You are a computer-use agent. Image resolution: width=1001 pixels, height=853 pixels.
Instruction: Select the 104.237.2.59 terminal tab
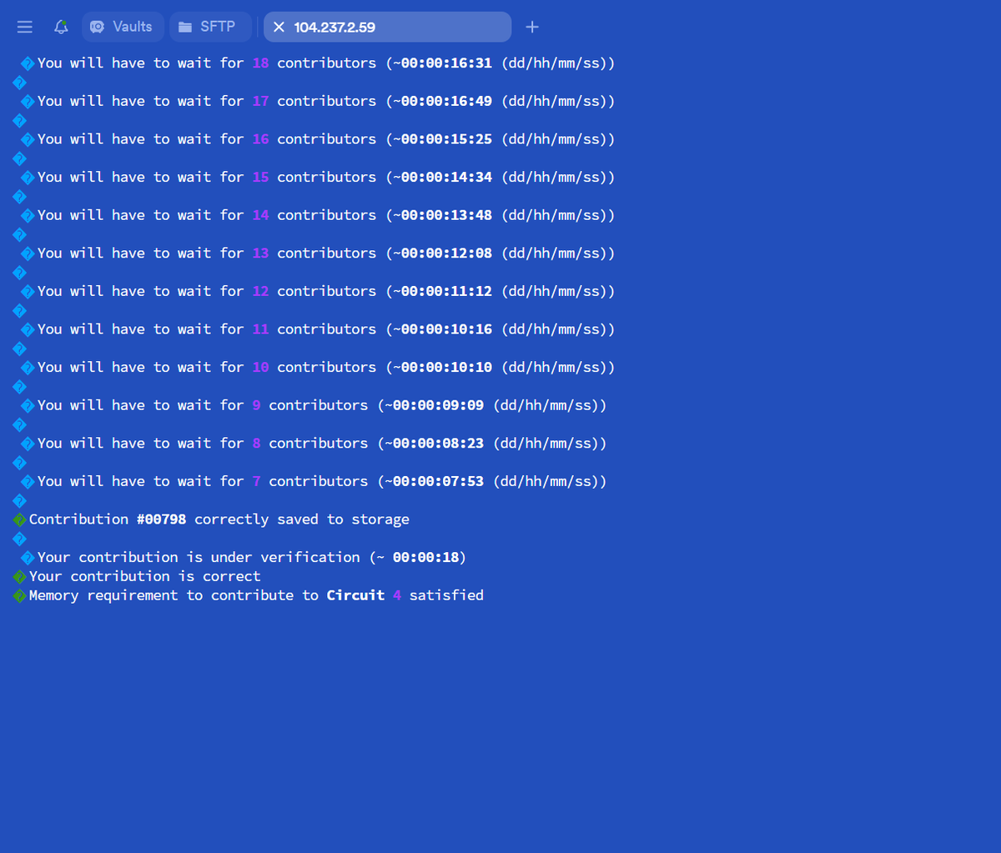point(387,27)
